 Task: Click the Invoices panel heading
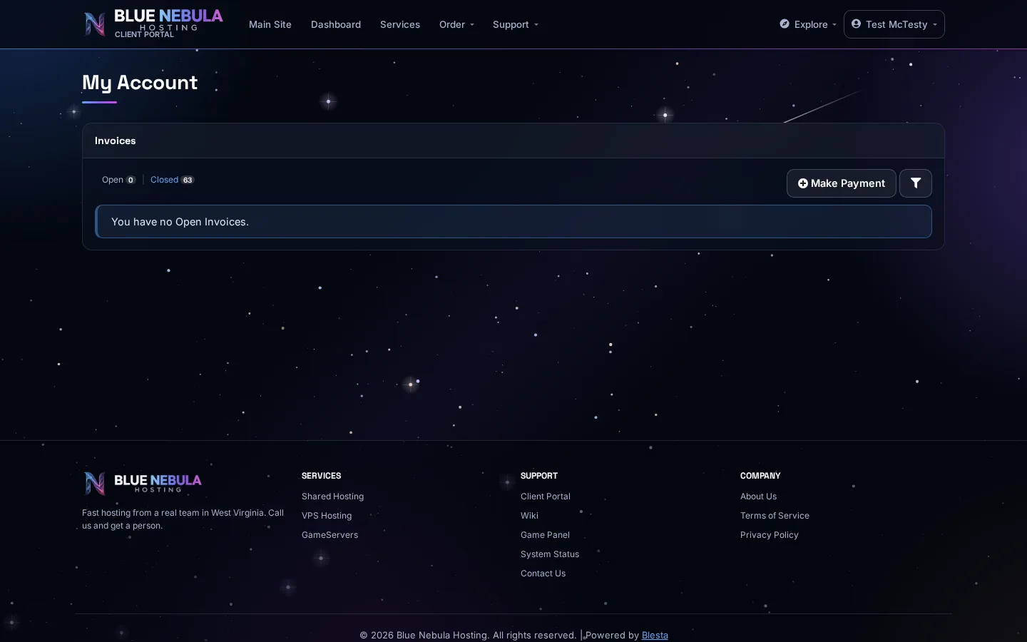(115, 141)
